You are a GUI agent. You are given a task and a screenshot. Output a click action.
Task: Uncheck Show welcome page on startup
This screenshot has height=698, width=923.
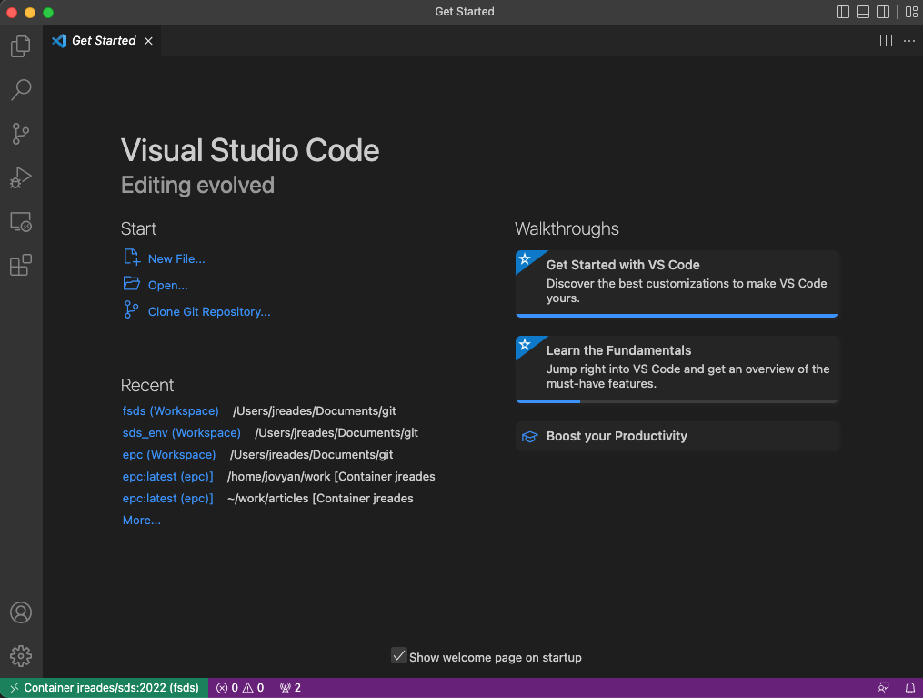399,655
